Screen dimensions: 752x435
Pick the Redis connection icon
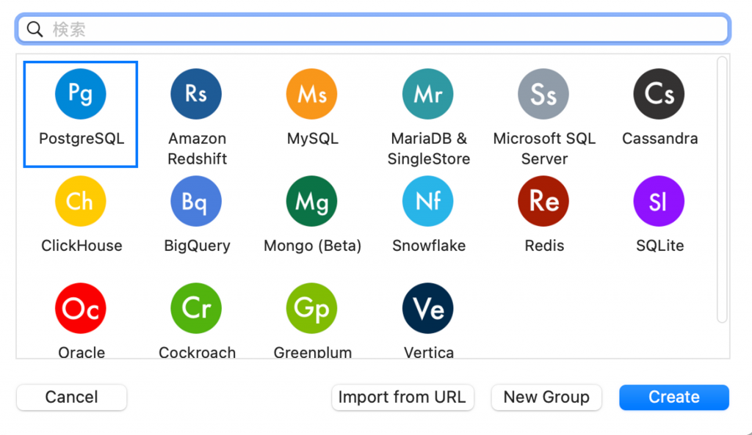point(543,201)
